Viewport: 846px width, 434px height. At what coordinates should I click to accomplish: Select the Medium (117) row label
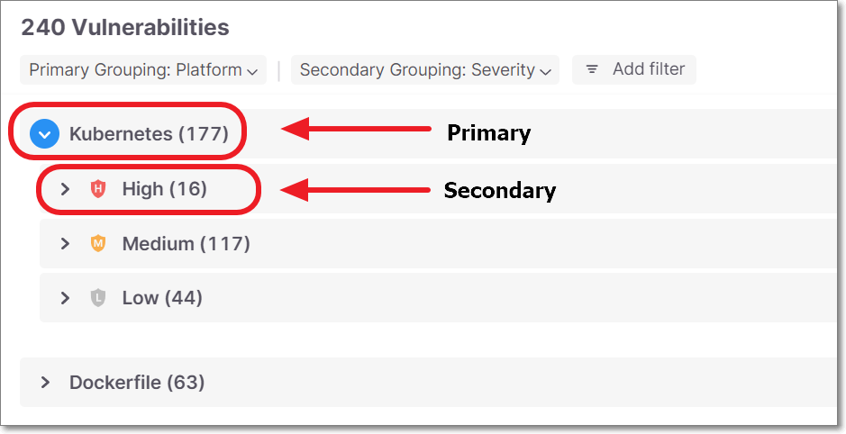186,244
